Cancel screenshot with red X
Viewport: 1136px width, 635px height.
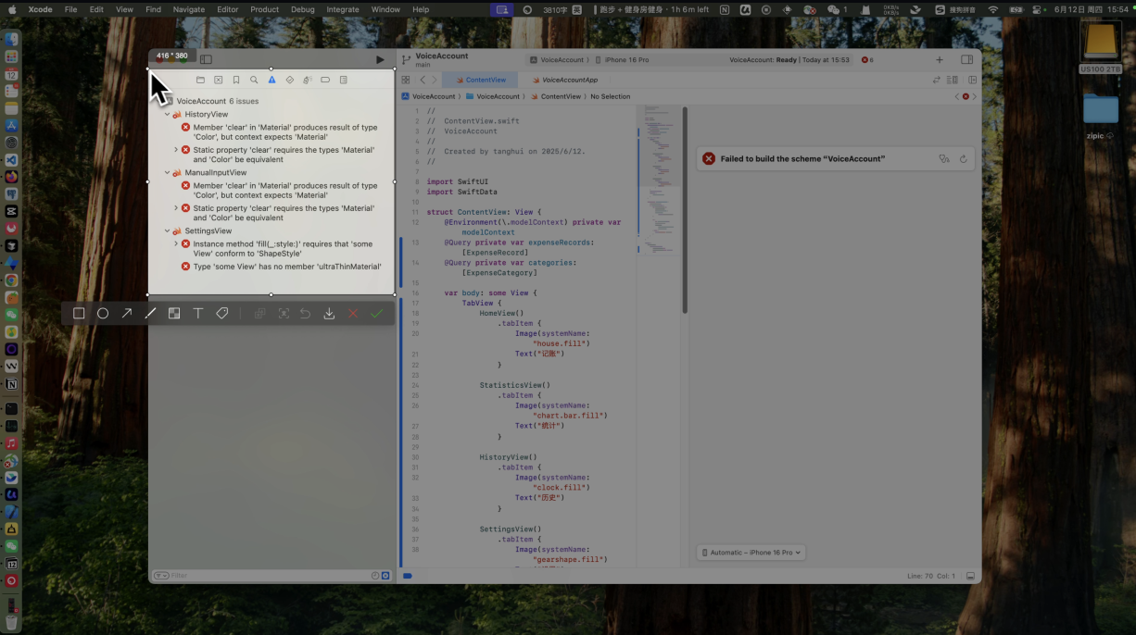coord(353,314)
